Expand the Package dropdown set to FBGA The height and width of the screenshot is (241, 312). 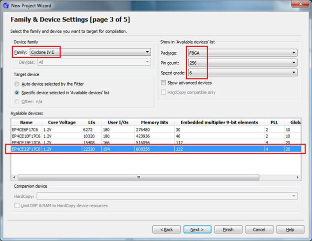(243, 52)
